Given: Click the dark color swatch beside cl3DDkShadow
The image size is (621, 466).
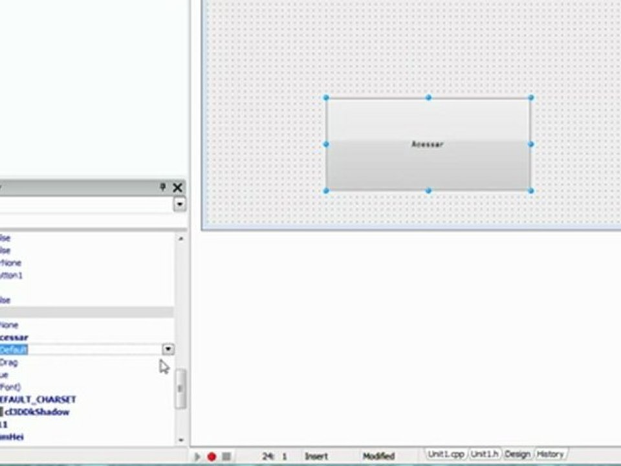Looking at the screenshot, I should (x=1, y=412).
